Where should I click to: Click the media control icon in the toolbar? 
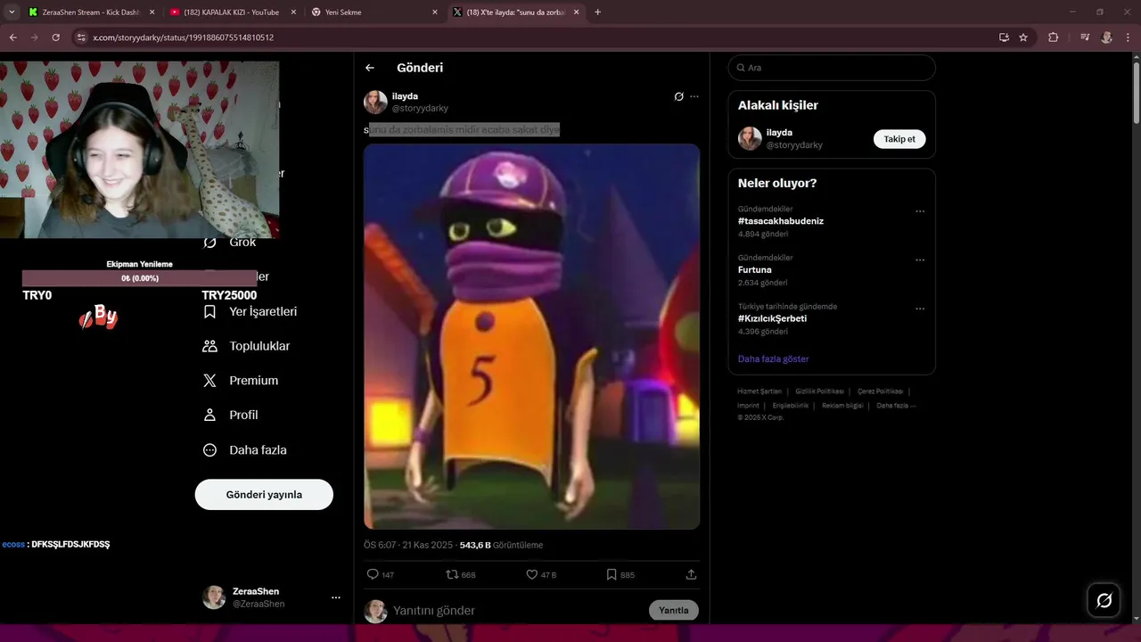(1085, 37)
